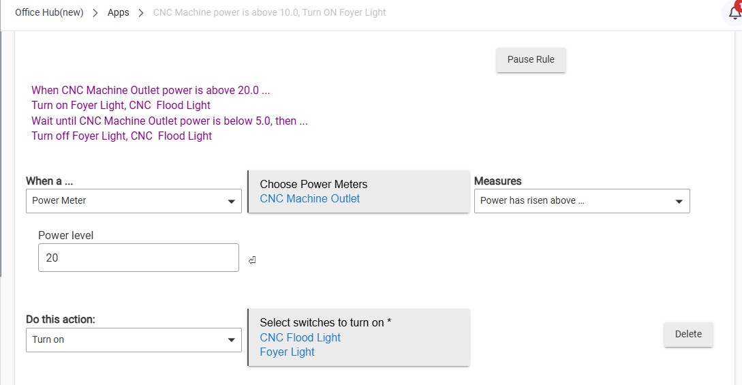Focus the Power level input field
742x385 pixels.
tap(138, 258)
